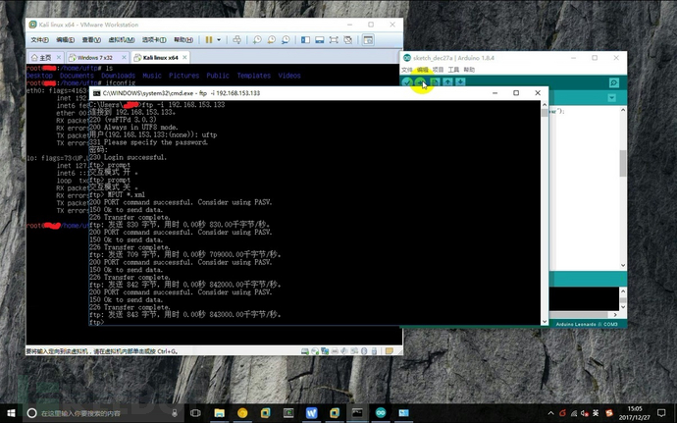Viewport: 677px width, 423px height.
Task: Expand the Arduino tab dropdown arrow
Action: tap(612, 98)
